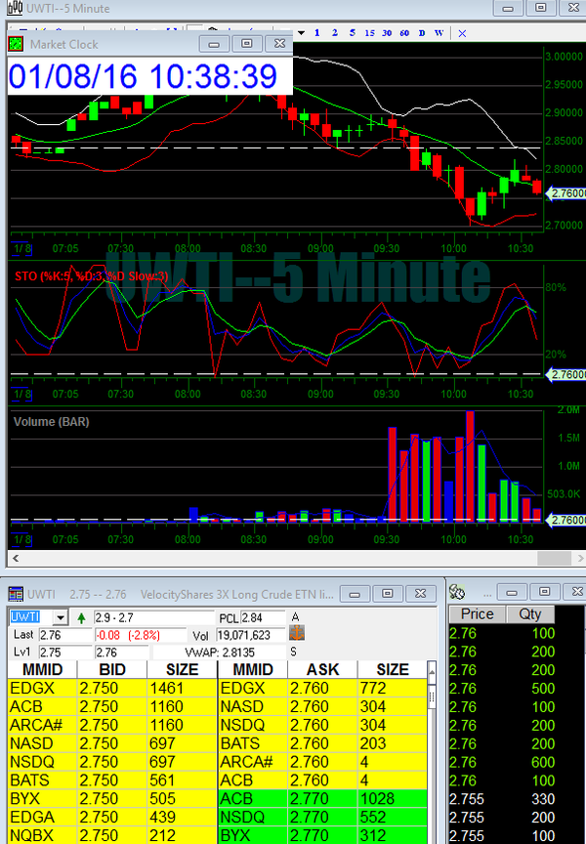
Task: Open the chart toolbar dropdown arrow
Action: pyautogui.click(x=301, y=32)
